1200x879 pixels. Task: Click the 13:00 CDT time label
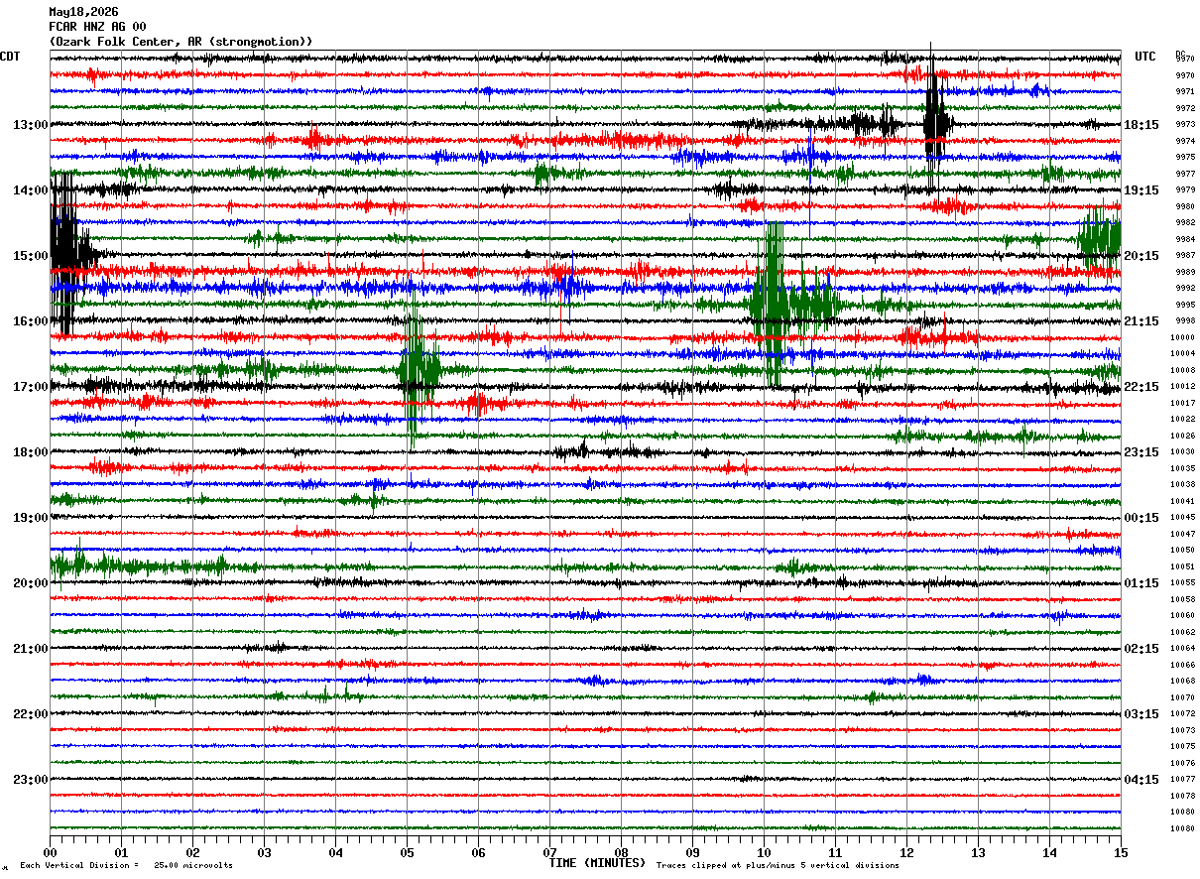click(31, 125)
